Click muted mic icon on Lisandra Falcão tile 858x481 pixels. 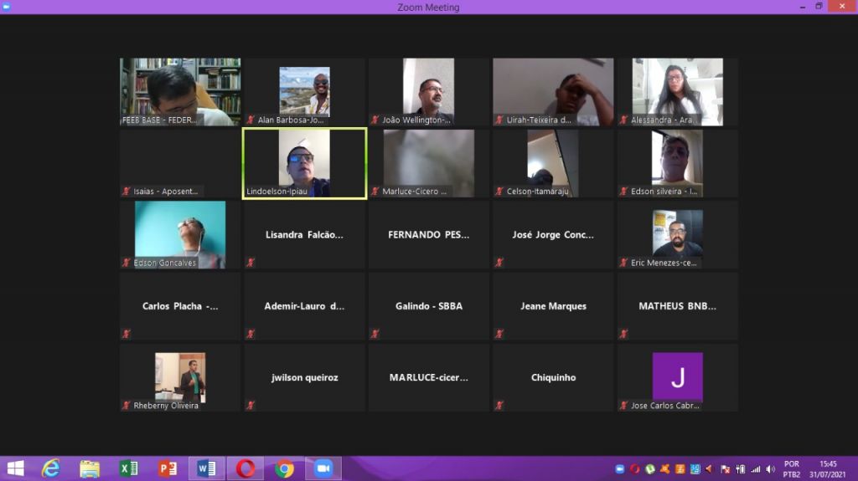[251, 263]
